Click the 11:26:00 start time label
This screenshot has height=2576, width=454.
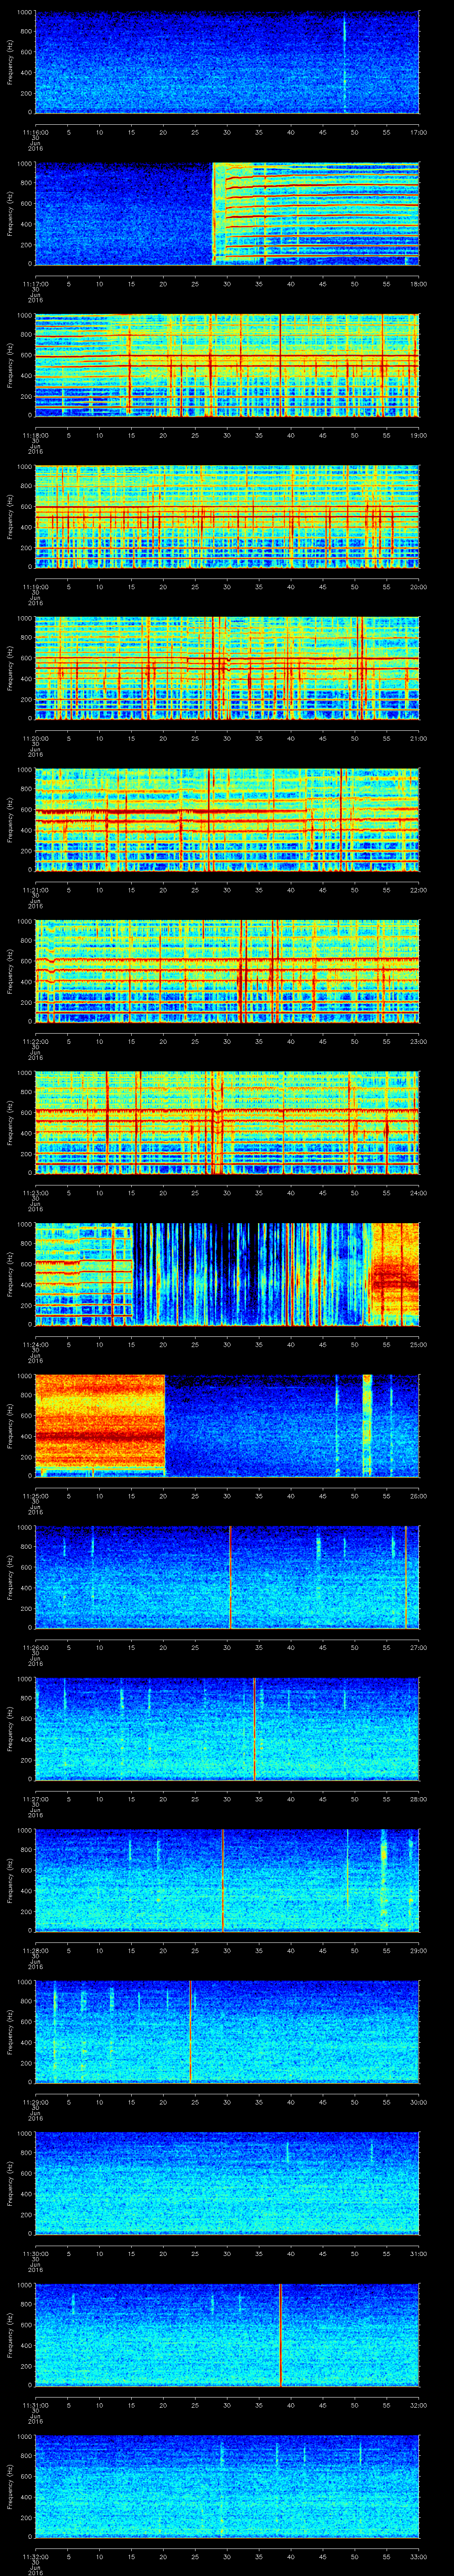tap(35, 1647)
